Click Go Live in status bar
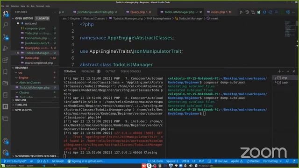Image resolution: width=299 pixels, height=168 pixels. 221,161
